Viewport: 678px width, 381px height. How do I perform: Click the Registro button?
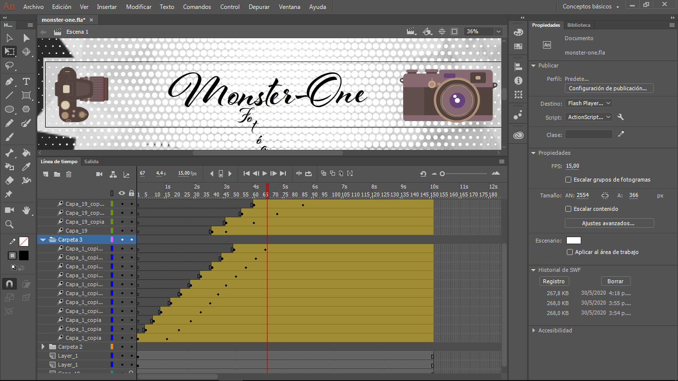pos(553,281)
